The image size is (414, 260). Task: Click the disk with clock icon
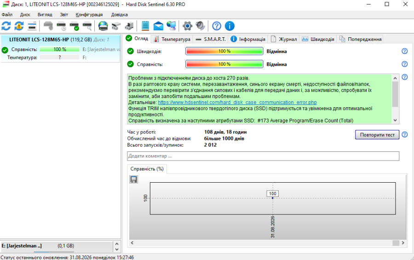click(61, 26)
